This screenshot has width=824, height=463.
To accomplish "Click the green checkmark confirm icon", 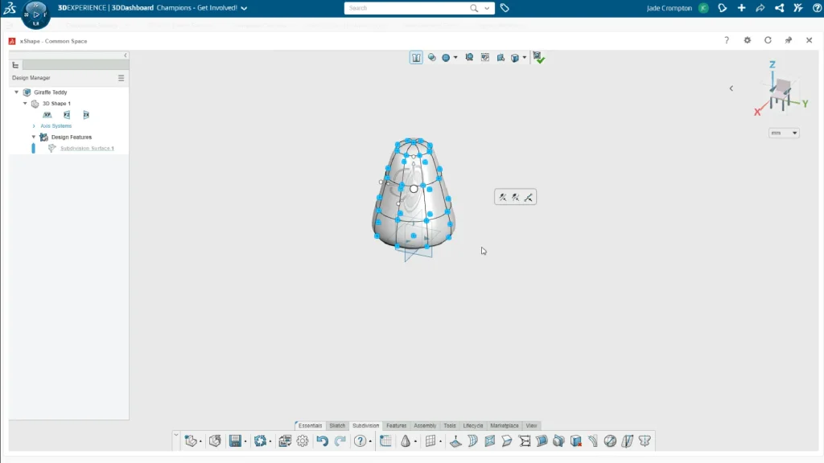I will (539, 58).
